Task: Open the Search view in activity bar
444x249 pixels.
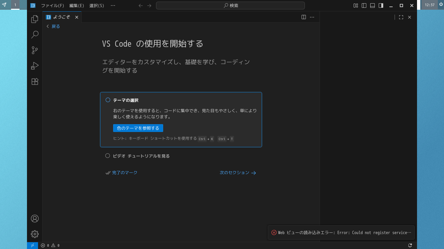Action: [x=35, y=35]
